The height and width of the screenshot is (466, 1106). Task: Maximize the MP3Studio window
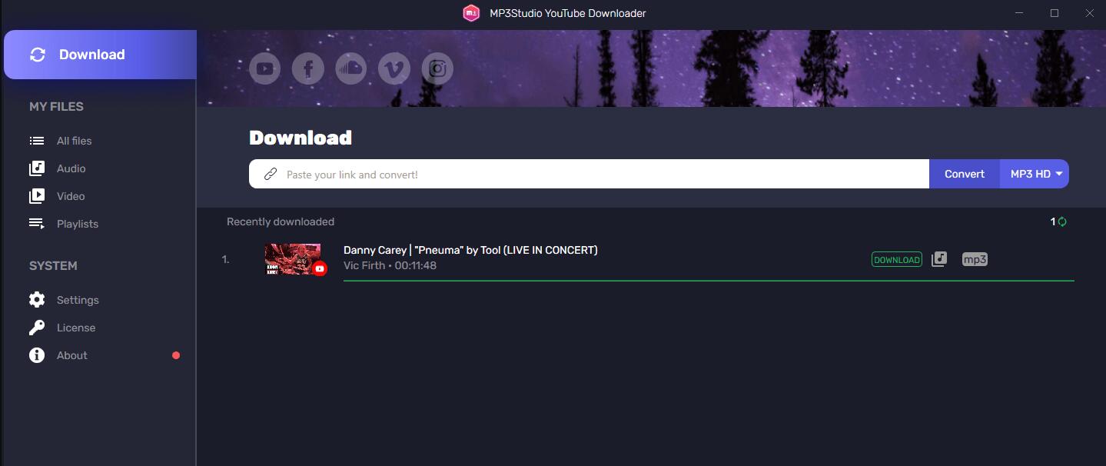click(x=1055, y=13)
